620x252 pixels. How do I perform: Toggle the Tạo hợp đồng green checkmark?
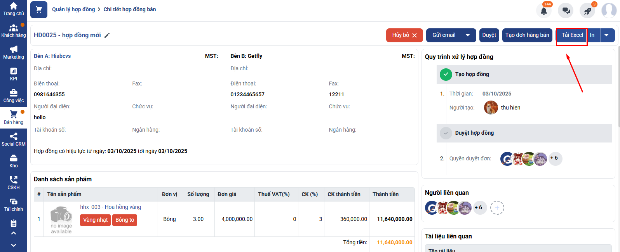tap(446, 74)
